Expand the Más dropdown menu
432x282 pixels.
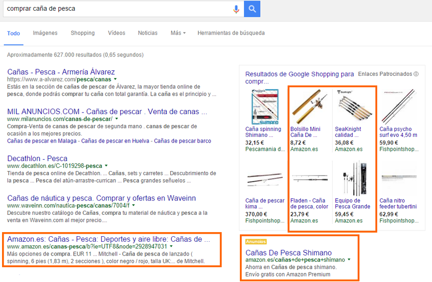pyautogui.click(x=178, y=33)
